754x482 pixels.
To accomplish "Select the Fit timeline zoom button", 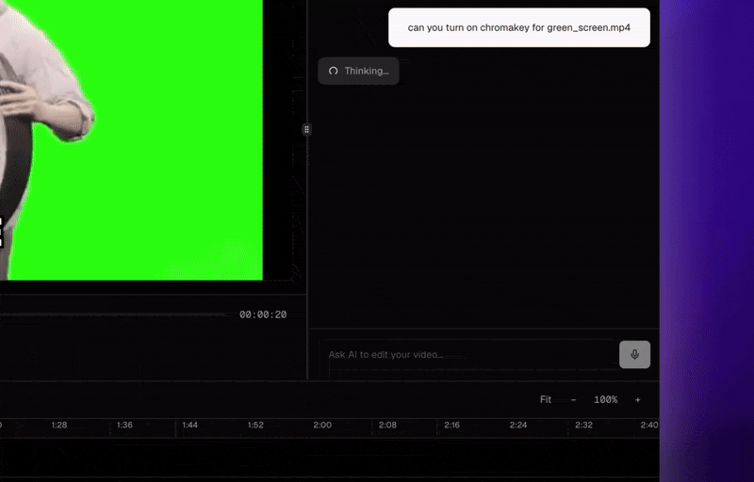I will click(546, 399).
